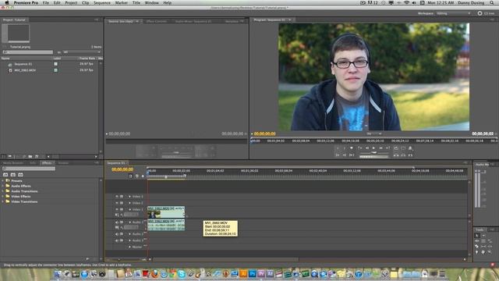499x281 pixels.
Task: Mute the Audio 3 track output
Action: [117, 240]
